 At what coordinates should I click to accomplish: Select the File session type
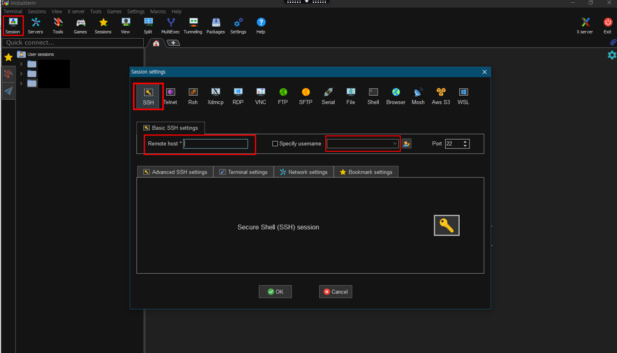tap(351, 97)
